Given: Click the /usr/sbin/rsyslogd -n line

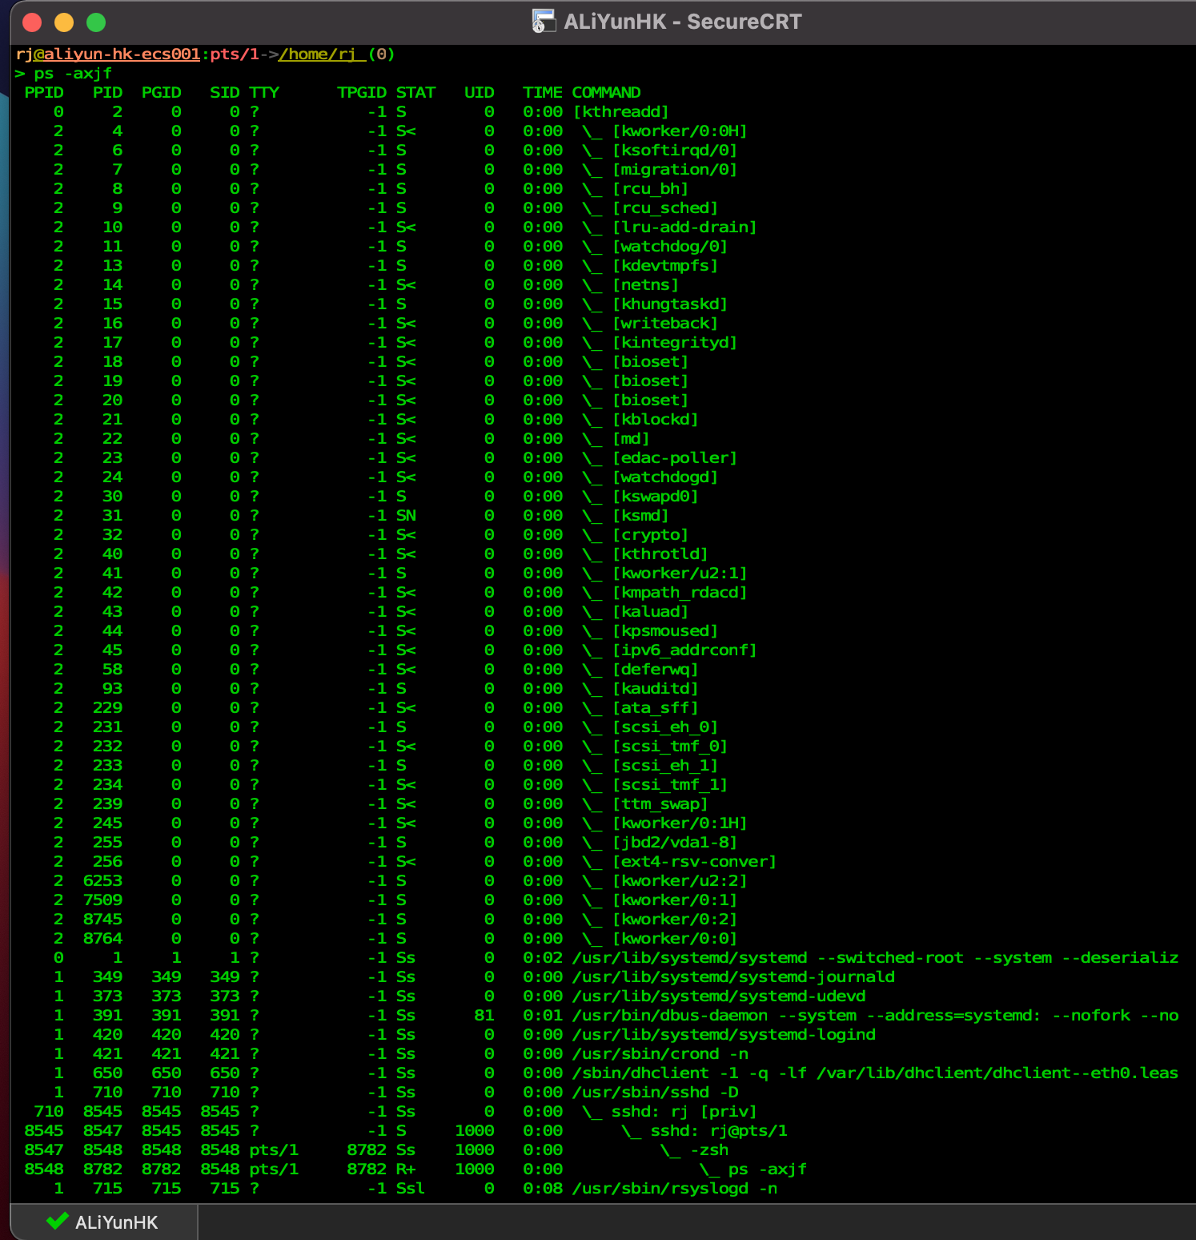Looking at the screenshot, I should (x=675, y=1189).
